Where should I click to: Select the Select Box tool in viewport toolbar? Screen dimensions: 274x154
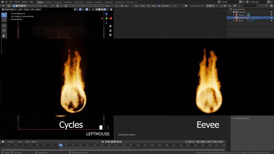4,15
